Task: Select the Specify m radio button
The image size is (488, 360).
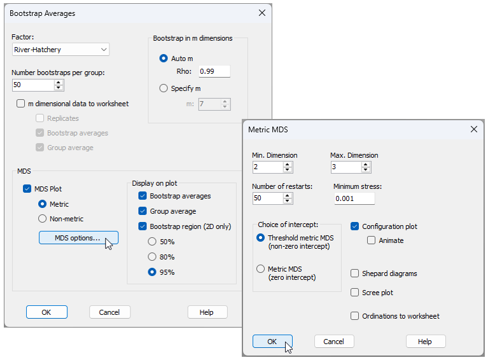Action: (x=164, y=88)
